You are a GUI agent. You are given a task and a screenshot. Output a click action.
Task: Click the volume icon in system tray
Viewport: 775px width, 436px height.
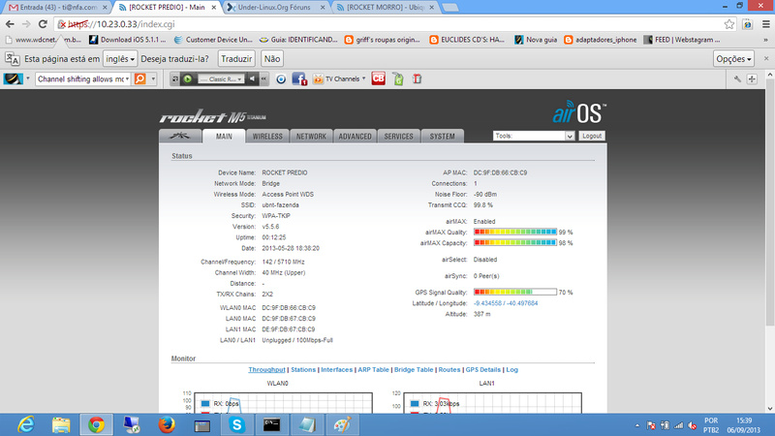(x=692, y=425)
